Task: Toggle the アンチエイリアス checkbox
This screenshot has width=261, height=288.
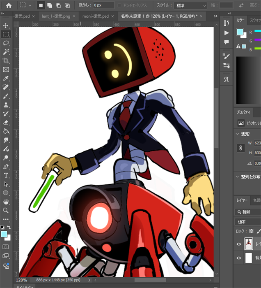Action: (x=119, y=5)
